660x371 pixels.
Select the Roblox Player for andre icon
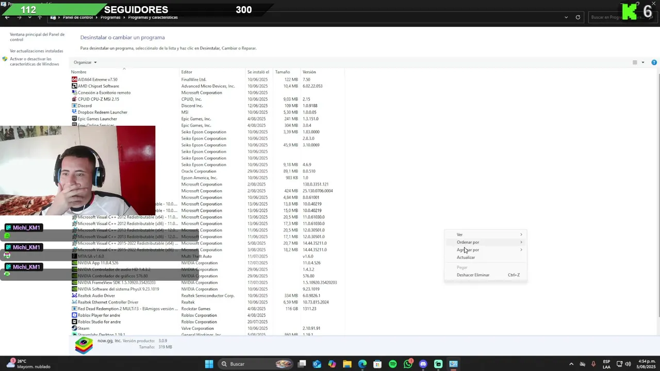[x=74, y=315]
